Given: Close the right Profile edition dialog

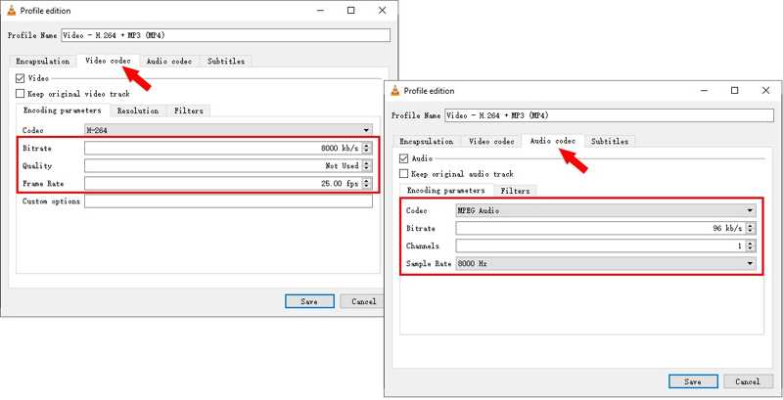Looking at the screenshot, I should 764,91.
